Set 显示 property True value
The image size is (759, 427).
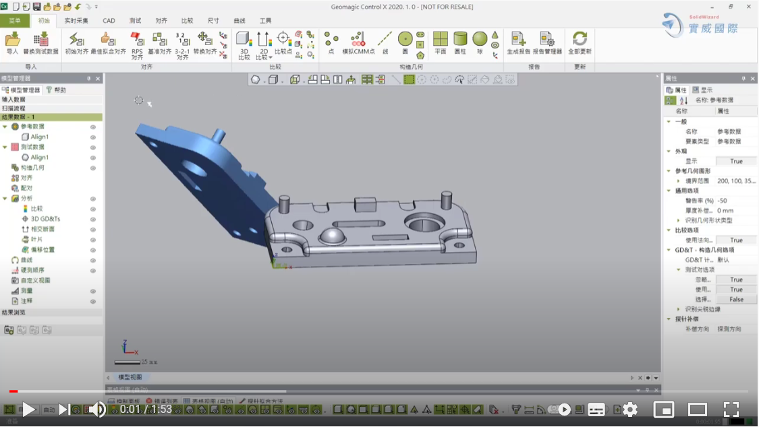[x=736, y=162]
